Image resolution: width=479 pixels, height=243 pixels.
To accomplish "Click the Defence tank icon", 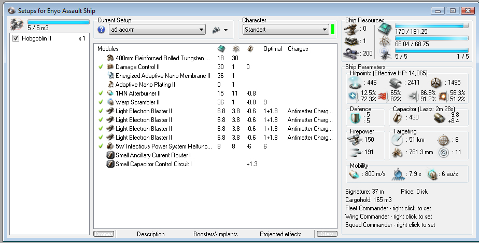I will point(356,118).
